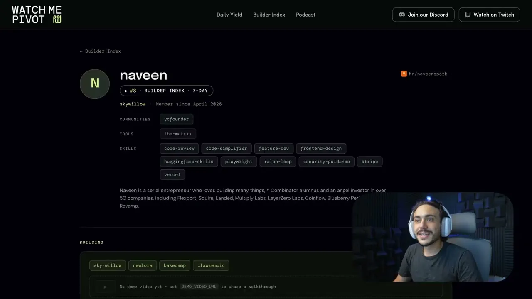532x299 pixels.
Task: Click the code-simplifier skill tag
Action: point(227,148)
